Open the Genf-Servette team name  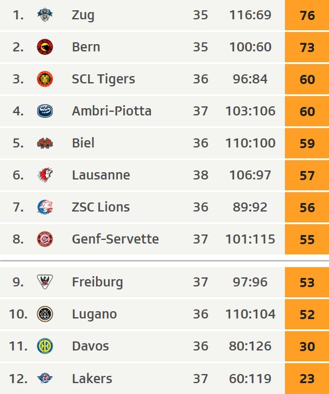pos(115,239)
